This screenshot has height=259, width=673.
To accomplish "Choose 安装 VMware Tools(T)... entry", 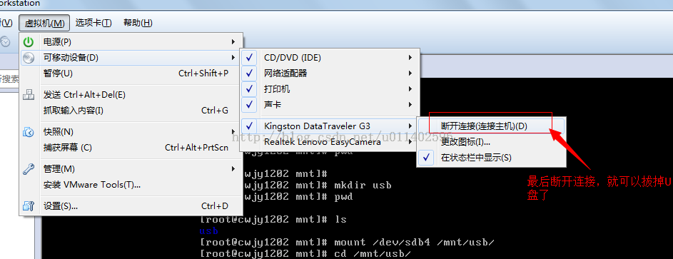I will point(131,185).
